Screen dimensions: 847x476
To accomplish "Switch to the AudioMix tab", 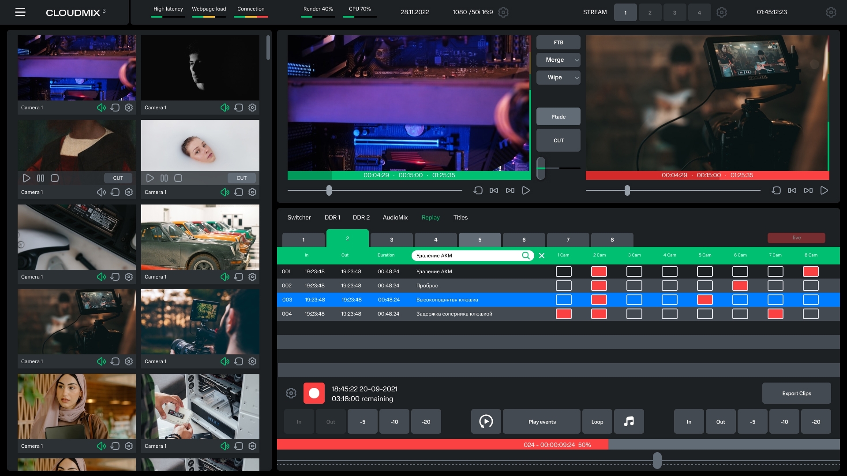I will point(395,217).
